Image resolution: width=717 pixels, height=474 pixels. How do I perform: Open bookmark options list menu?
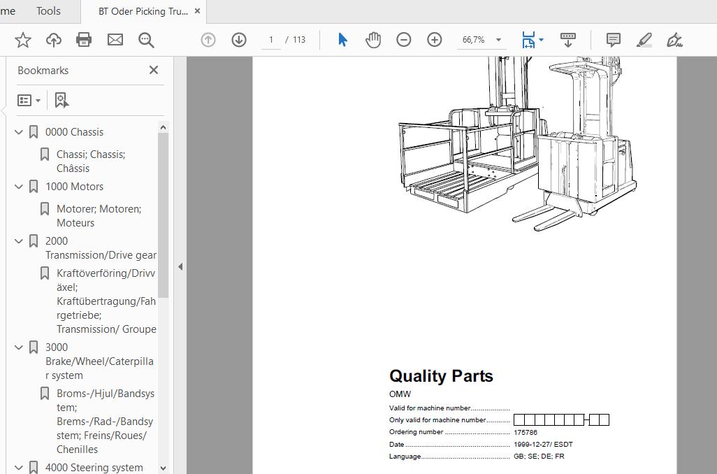coord(29,101)
